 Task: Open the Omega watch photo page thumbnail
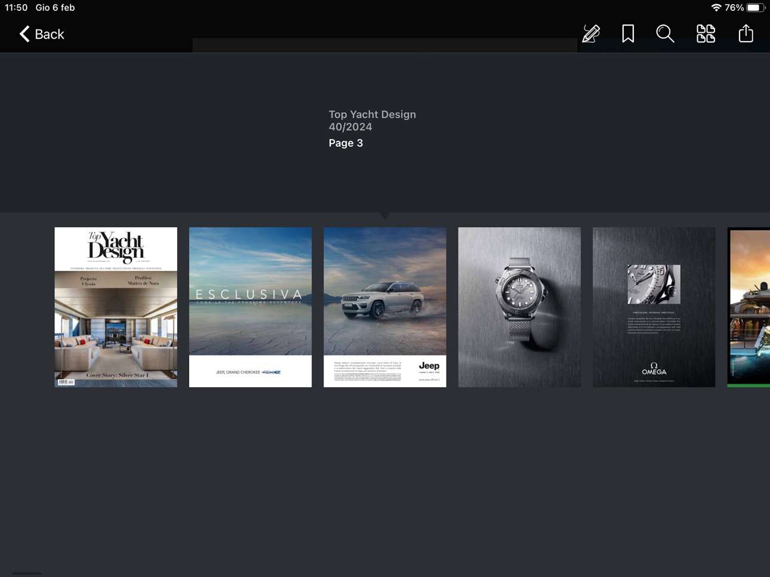(x=519, y=307)
